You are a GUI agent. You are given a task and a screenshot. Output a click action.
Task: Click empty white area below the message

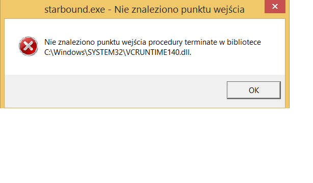click(x=145, y=66)
